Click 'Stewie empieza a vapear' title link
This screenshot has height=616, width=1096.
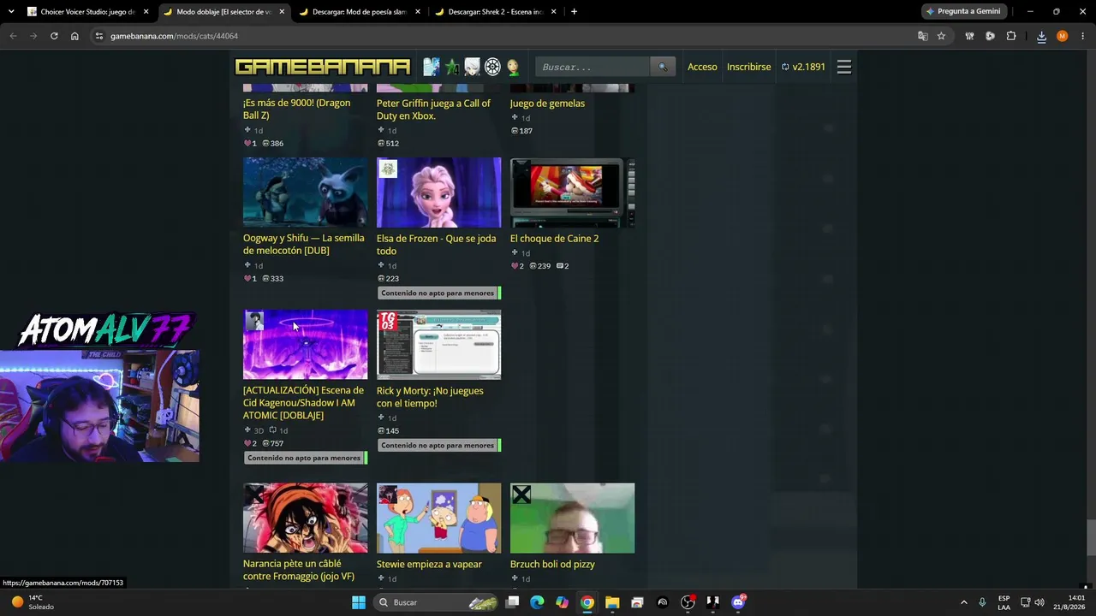click(x=429, y=565)
